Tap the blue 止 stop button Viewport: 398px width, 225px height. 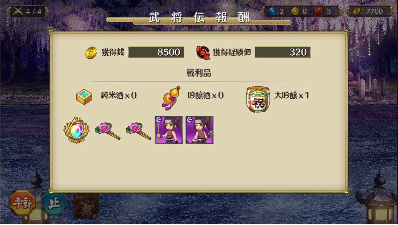pyautogui.click(x=54, y=203)
